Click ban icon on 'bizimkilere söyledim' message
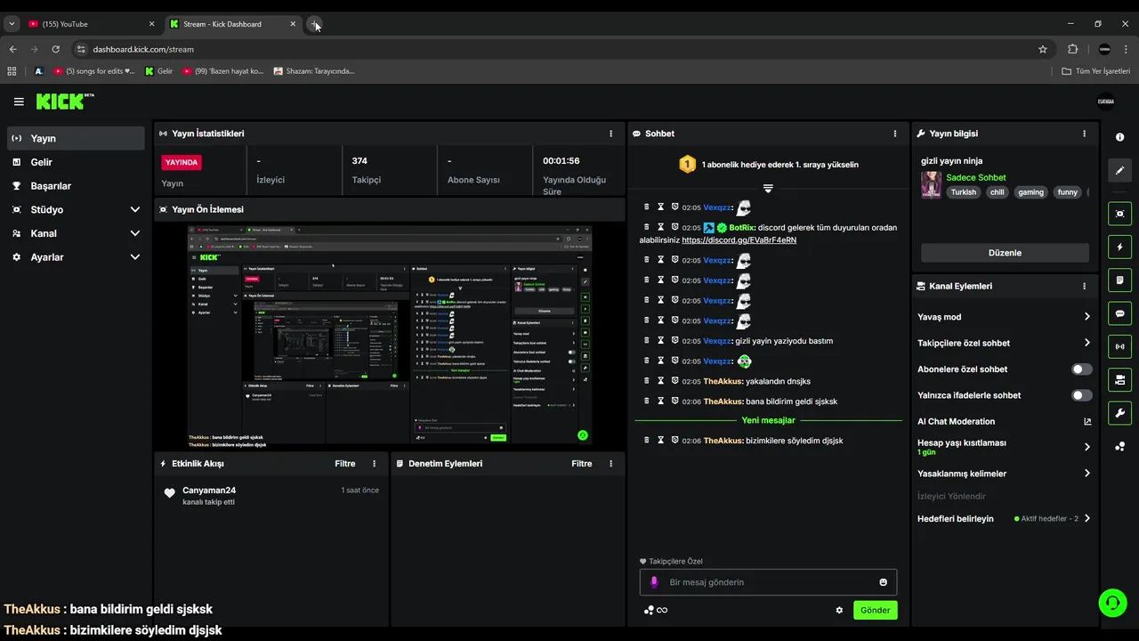 [675, 441]
